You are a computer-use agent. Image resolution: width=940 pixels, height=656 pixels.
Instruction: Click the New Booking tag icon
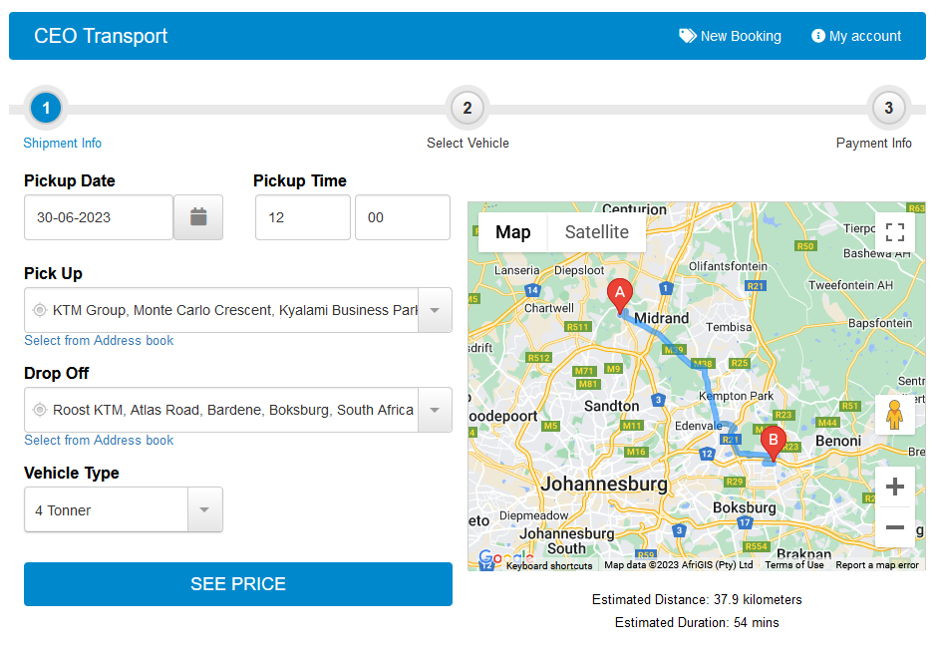687,36
